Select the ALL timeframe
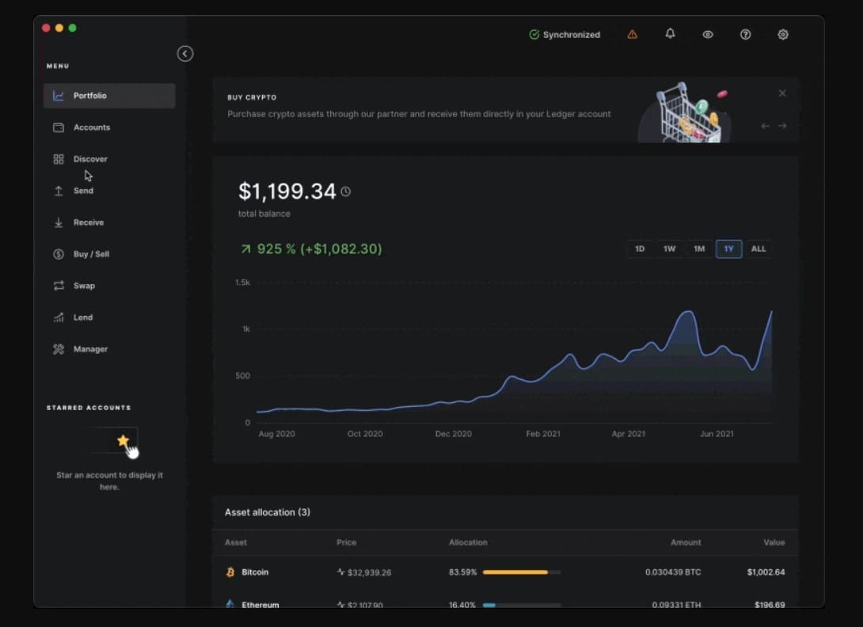863x627 pixels. point(758,249)
